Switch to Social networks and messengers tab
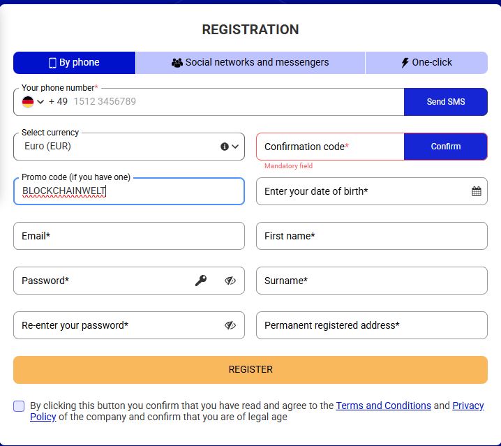Image resolution: width=501 pixels, height=446 pixels. (x=250, y=63)
